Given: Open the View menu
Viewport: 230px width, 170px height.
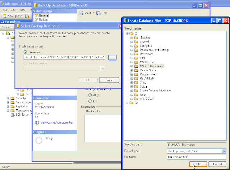Looking at the screenshot, I should click(x=22, y=10).
